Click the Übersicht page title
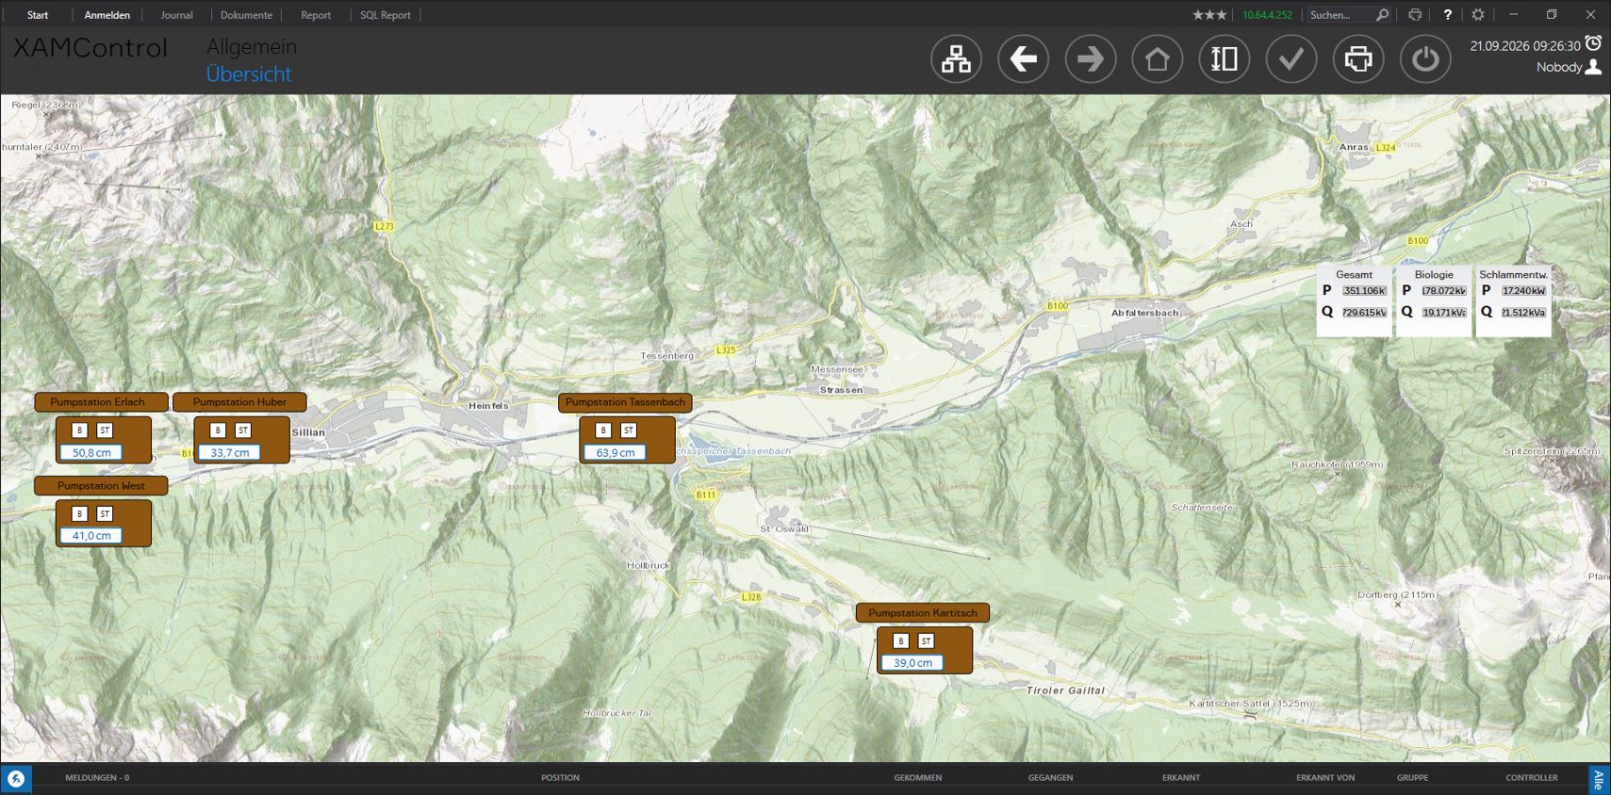Viewport: 1611px width, 795px height. coord(249,74)
